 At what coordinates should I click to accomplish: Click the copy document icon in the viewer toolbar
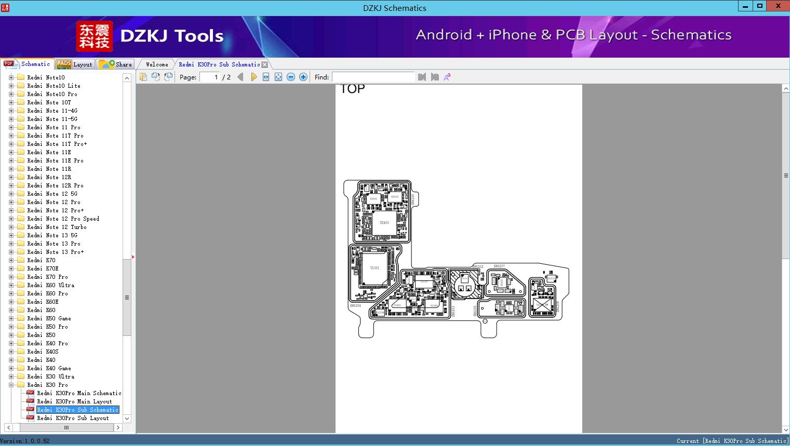143,77
